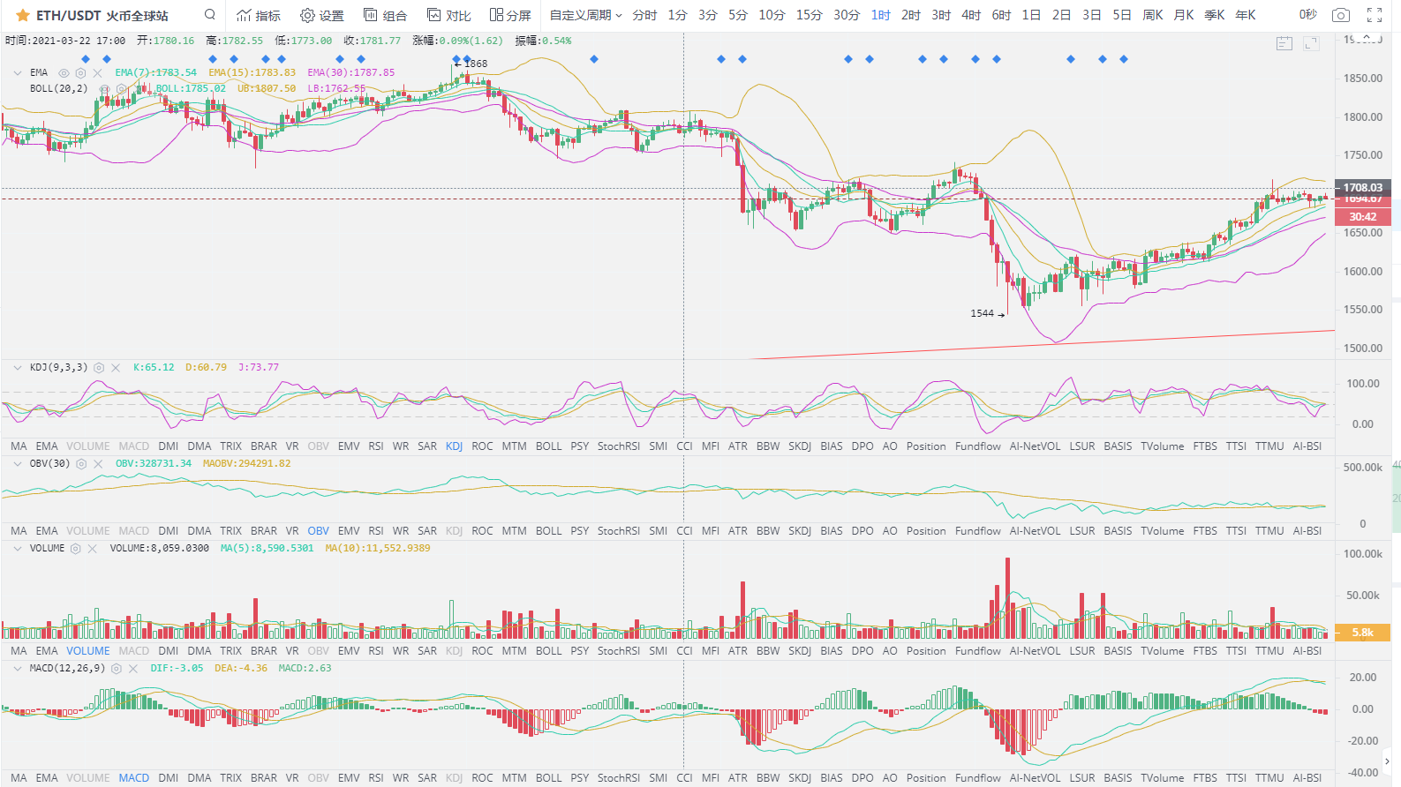
Task: Click the 对比 compare button
Action: point(448,15)
